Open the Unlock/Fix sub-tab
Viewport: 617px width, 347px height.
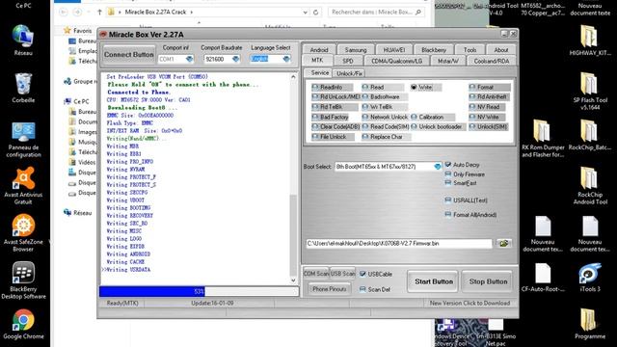coord(349,73)
